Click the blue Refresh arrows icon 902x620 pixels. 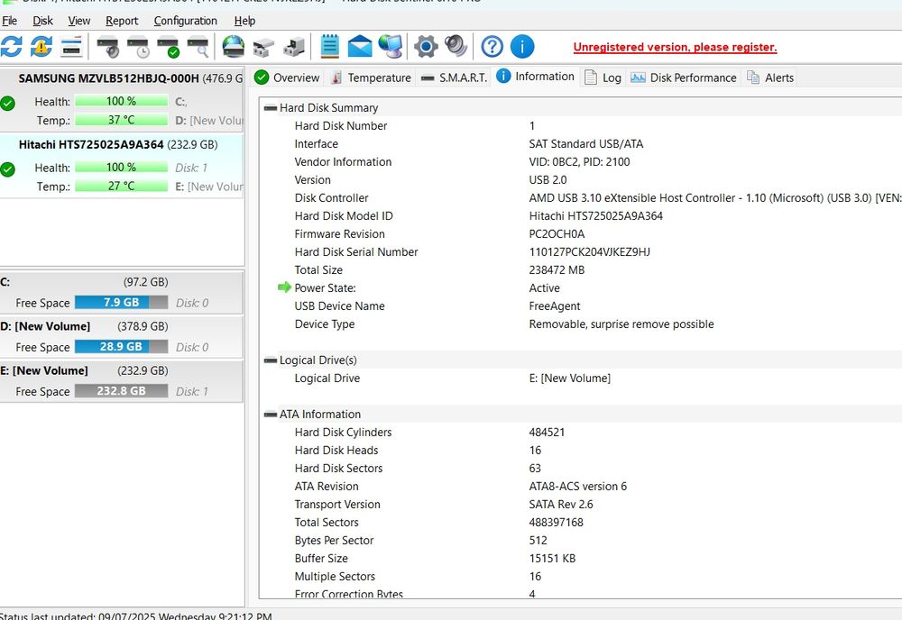(12, 47)
